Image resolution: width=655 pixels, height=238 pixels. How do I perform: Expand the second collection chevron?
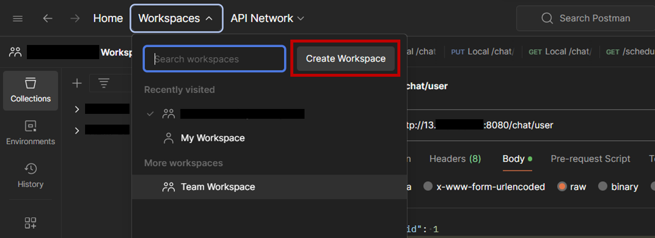[x=77, y=130]
